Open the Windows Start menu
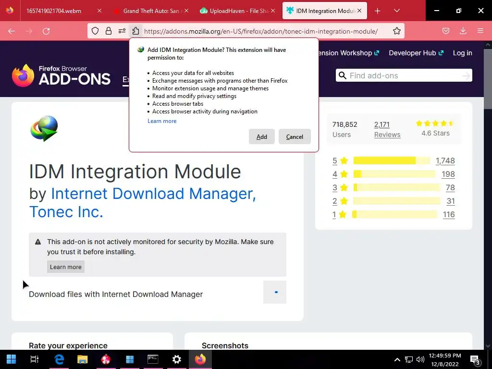 coord(12,359)
